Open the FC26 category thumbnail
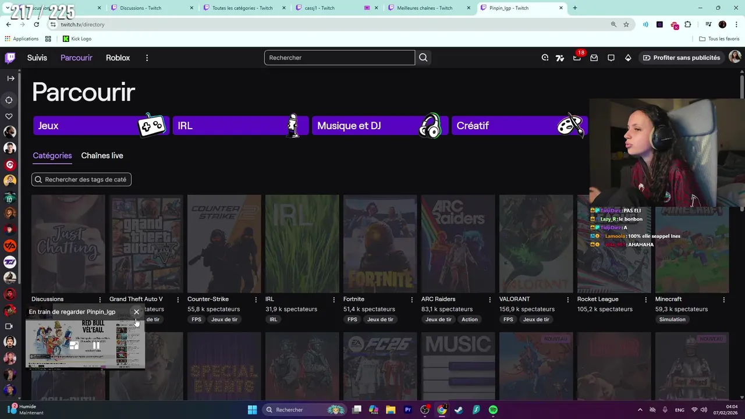The height and width of the screenshot is (419, 745). (380, 366)
